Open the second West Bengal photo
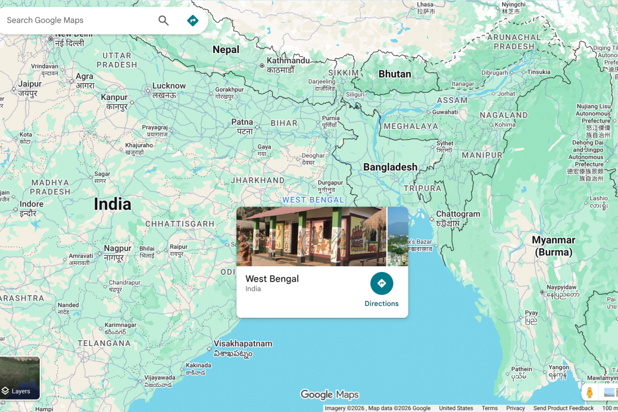 coord(398,236)
